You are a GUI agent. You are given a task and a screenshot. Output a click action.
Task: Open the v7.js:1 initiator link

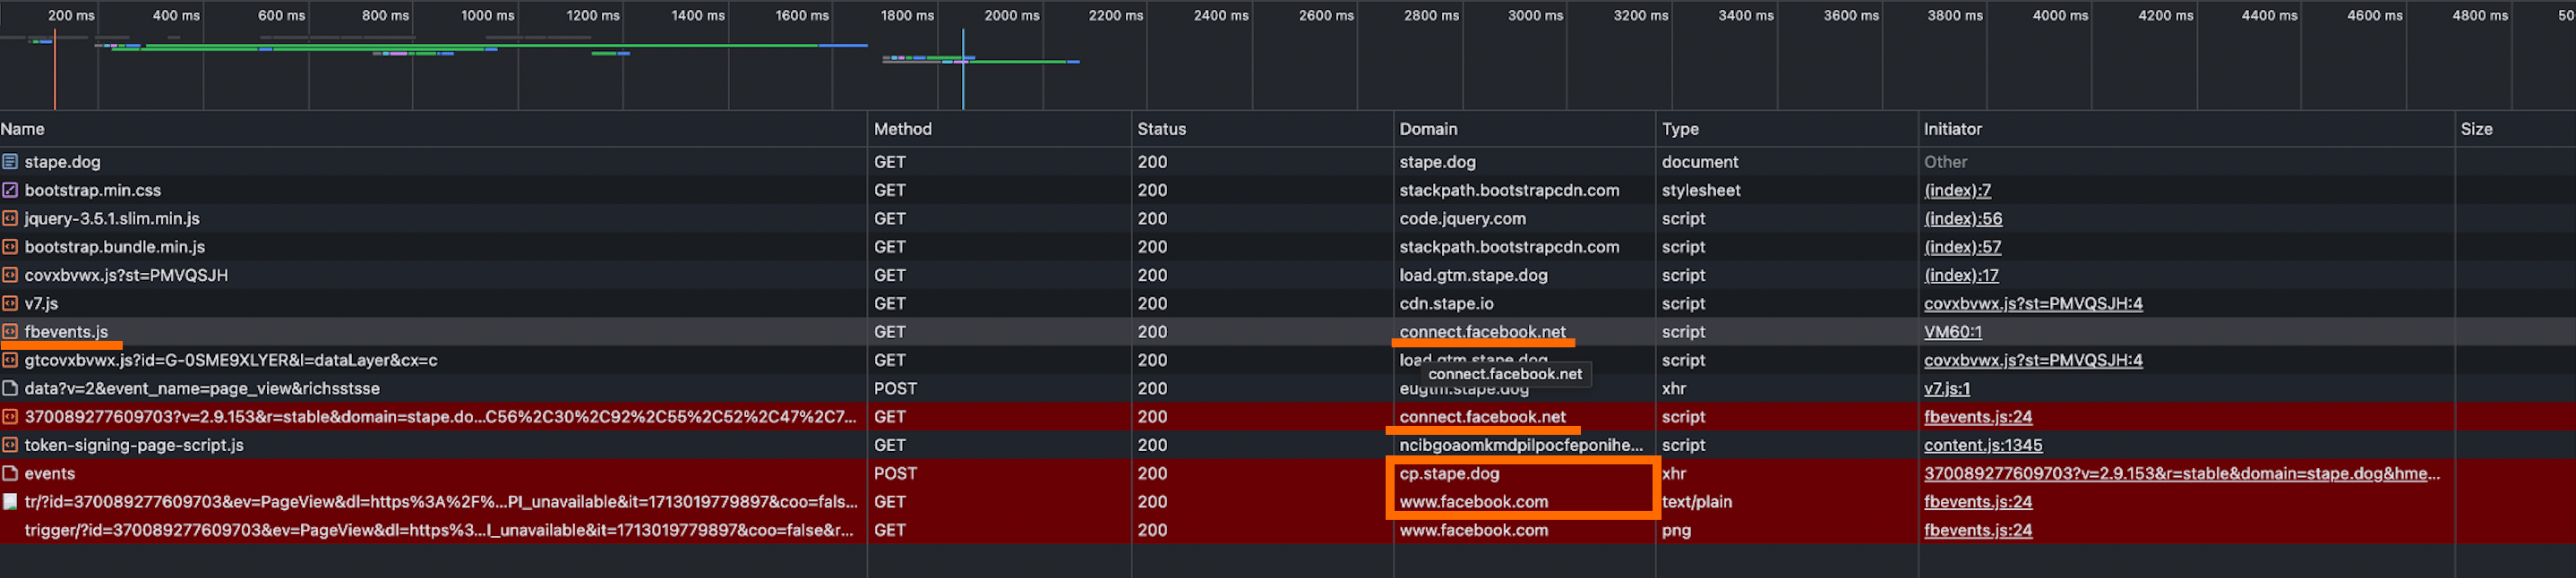(1946, 388)
